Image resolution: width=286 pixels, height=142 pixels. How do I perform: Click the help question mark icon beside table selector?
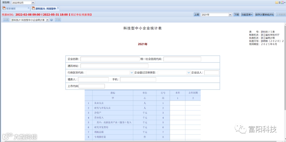tap(51, 20)
